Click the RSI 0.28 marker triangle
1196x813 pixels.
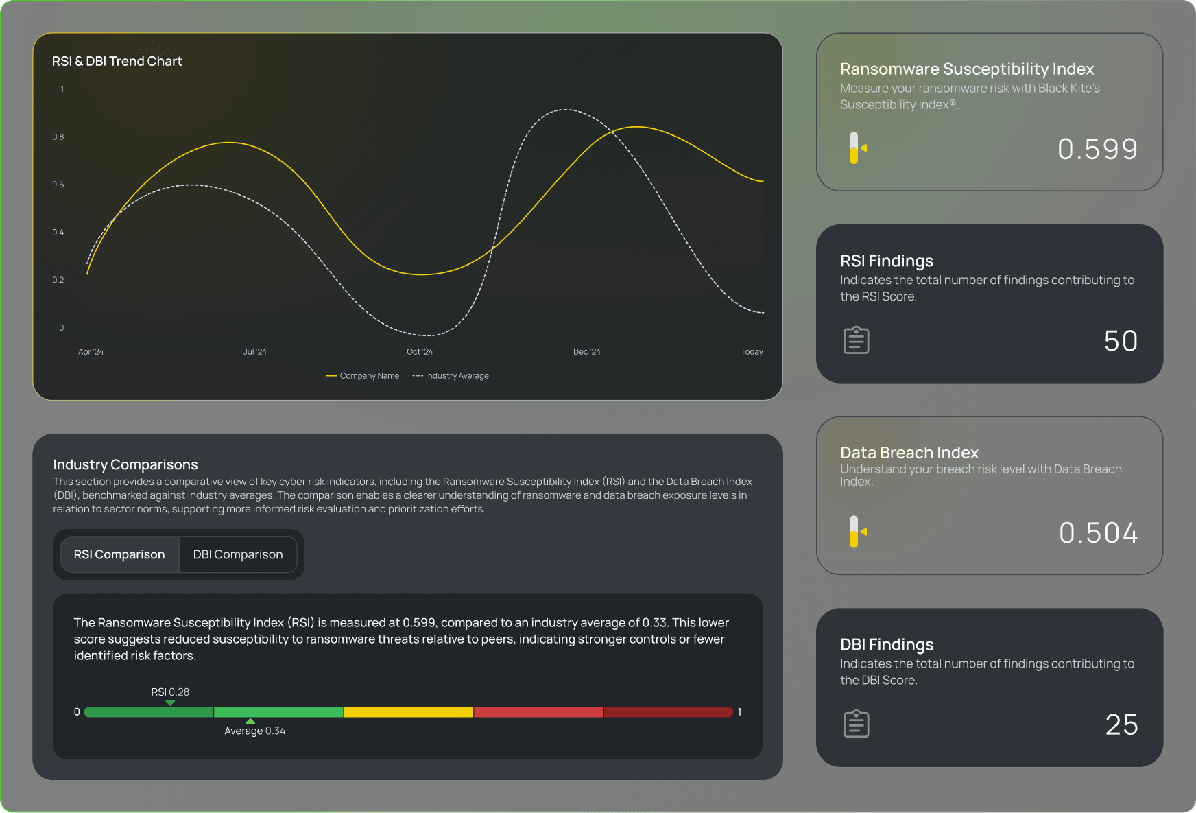[x=170, y=703]
